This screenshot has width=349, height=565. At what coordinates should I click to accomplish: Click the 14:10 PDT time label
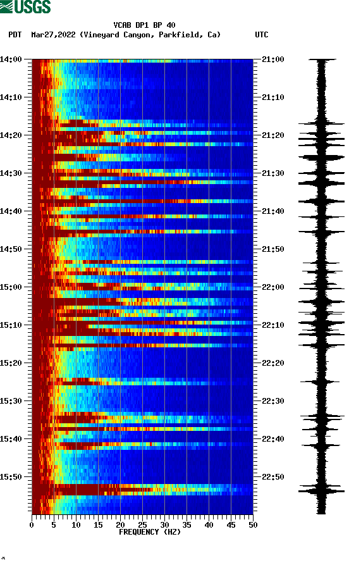11,97
